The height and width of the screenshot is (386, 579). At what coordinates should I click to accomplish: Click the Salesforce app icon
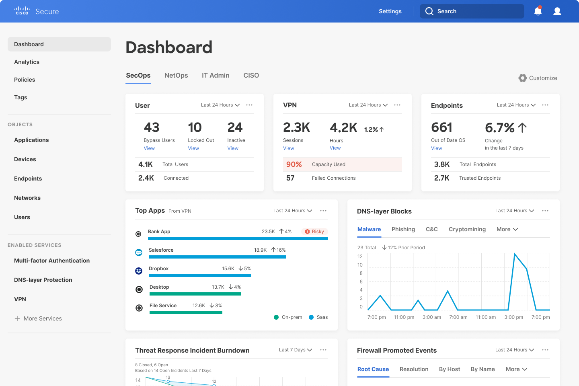(139, 253)
